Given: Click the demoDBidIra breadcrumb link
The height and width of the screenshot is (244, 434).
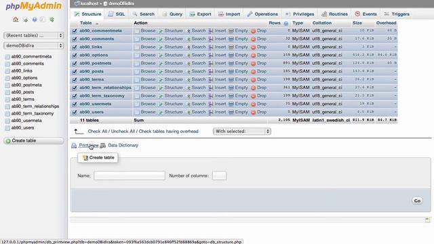Looking at the screenshot, I should coord(121,3).
